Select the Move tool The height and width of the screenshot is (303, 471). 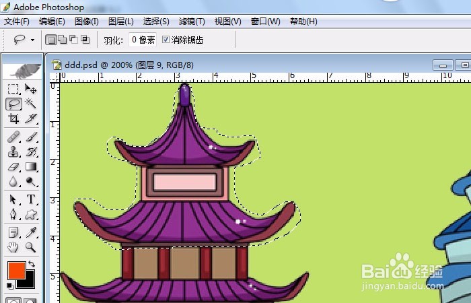30,89
